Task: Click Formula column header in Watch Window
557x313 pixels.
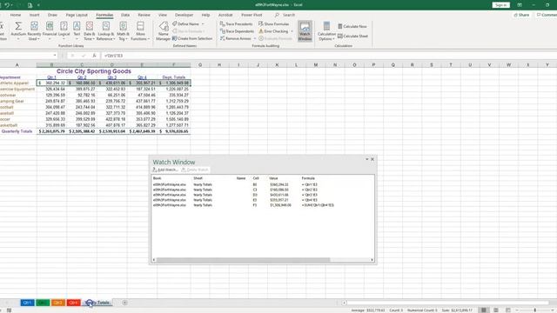Action: click(308, 178)
